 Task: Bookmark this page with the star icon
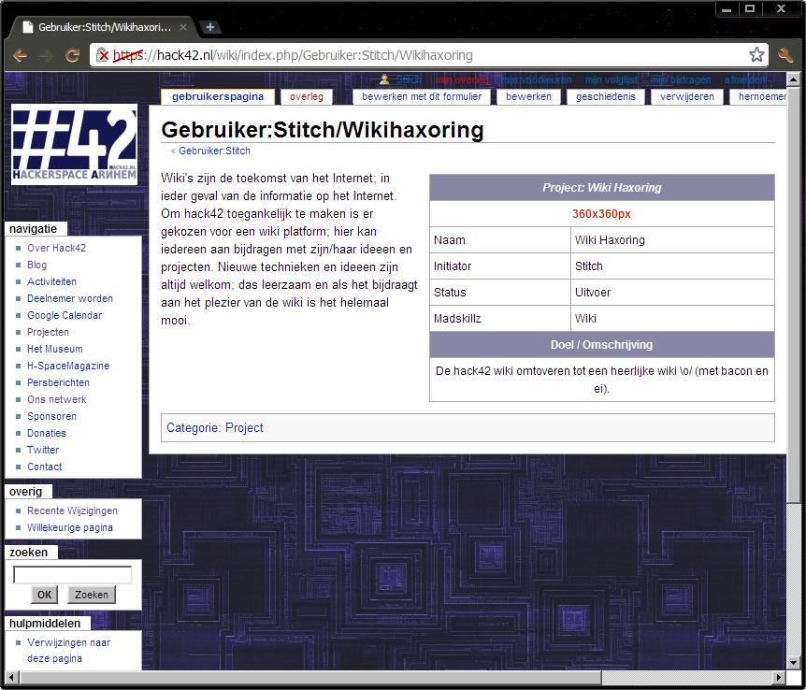(x=756, y=55)
